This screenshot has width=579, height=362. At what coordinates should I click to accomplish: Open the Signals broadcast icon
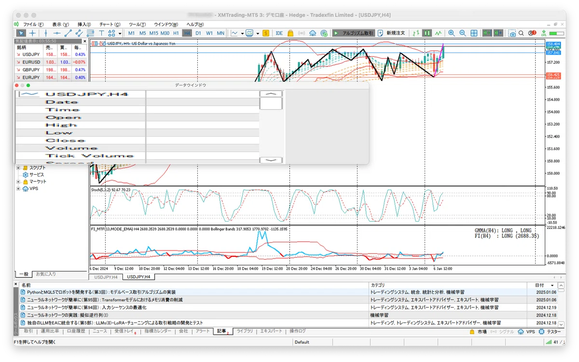[302, 33]
